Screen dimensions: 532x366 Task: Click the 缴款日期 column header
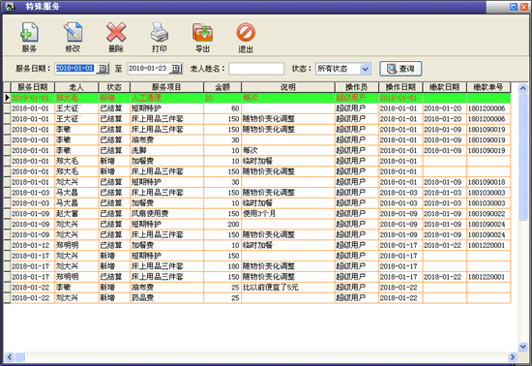pos(445,87)
